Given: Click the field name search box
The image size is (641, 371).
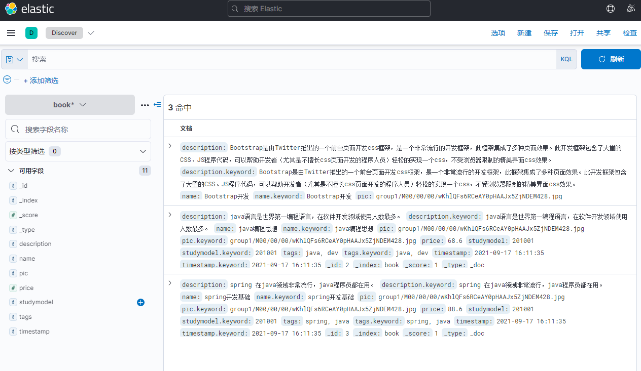Looking at the screenshot, I should pyautogui.click(x=78, y=129).
